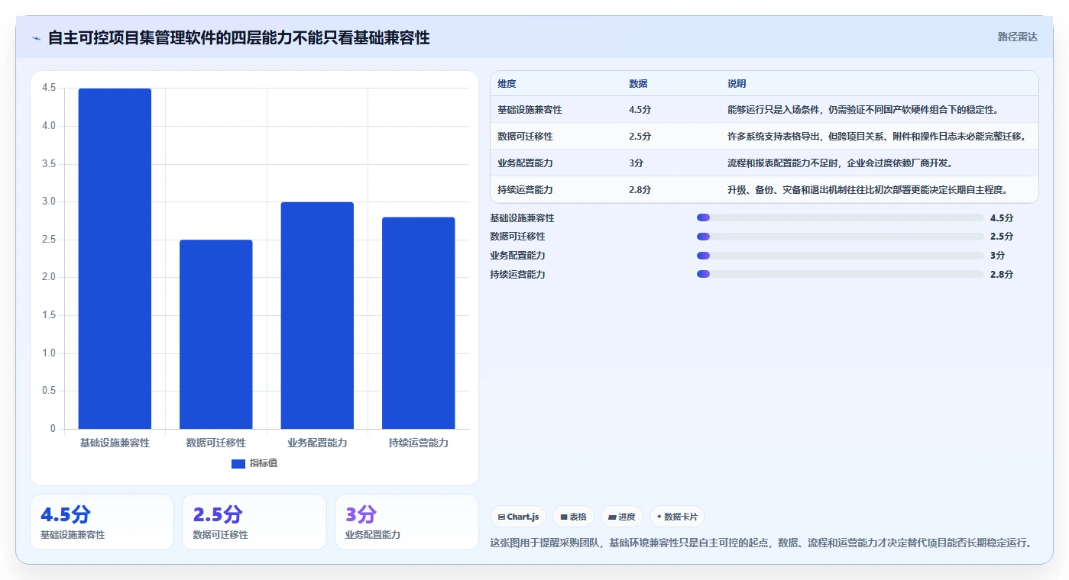Click the main title heading text
Screen dimensions: 1069x580
[x=239, y=37]
